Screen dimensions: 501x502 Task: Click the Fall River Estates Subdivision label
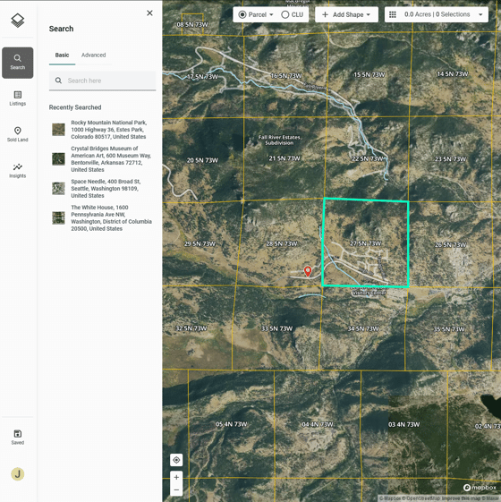tap(279, 140)
